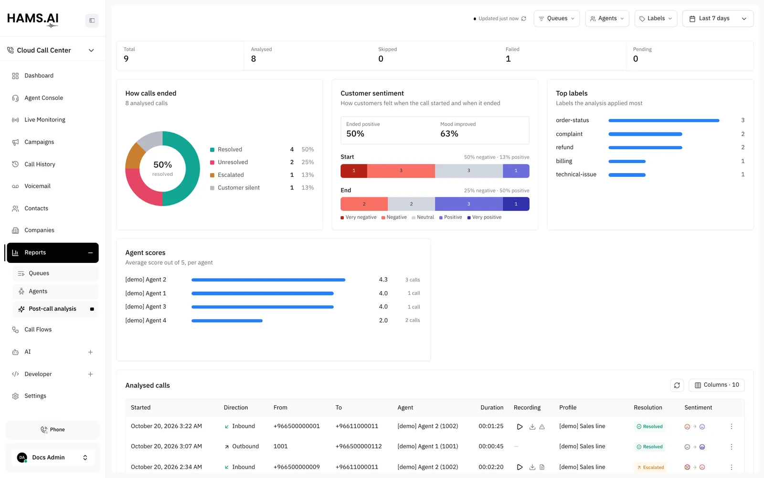Open transcript icon for the 2:34 AM call
764x478 pixels.
(542, 467)
